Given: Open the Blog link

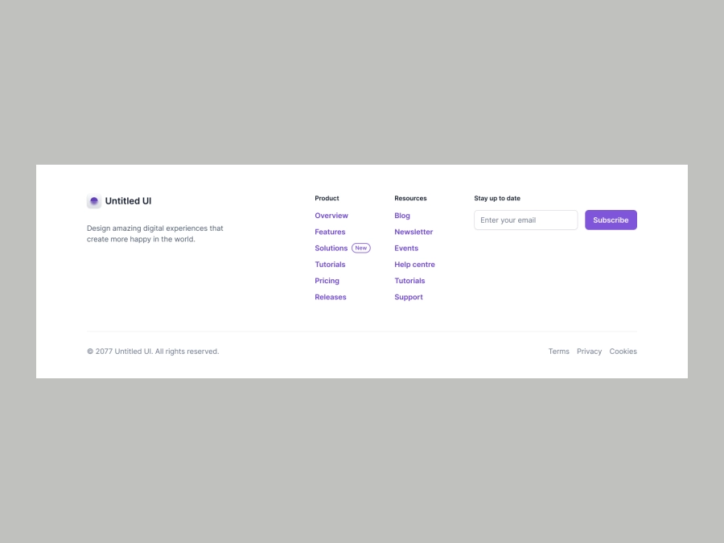Looking at the screenshot, I should [401, 216].
